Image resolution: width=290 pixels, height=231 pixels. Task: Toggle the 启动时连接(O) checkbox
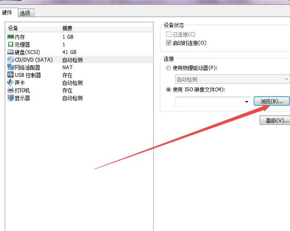coord(169,43)
